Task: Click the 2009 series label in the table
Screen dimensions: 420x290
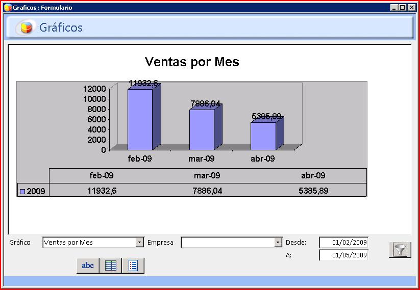Action: click(36, 191)
